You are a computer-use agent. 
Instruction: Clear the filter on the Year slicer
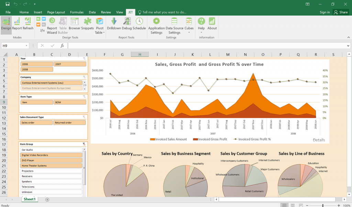click(x=84, y=59)
